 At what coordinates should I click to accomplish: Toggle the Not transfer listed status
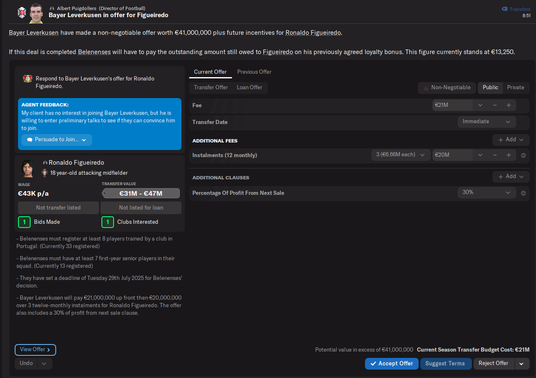(x=58, y=208)
